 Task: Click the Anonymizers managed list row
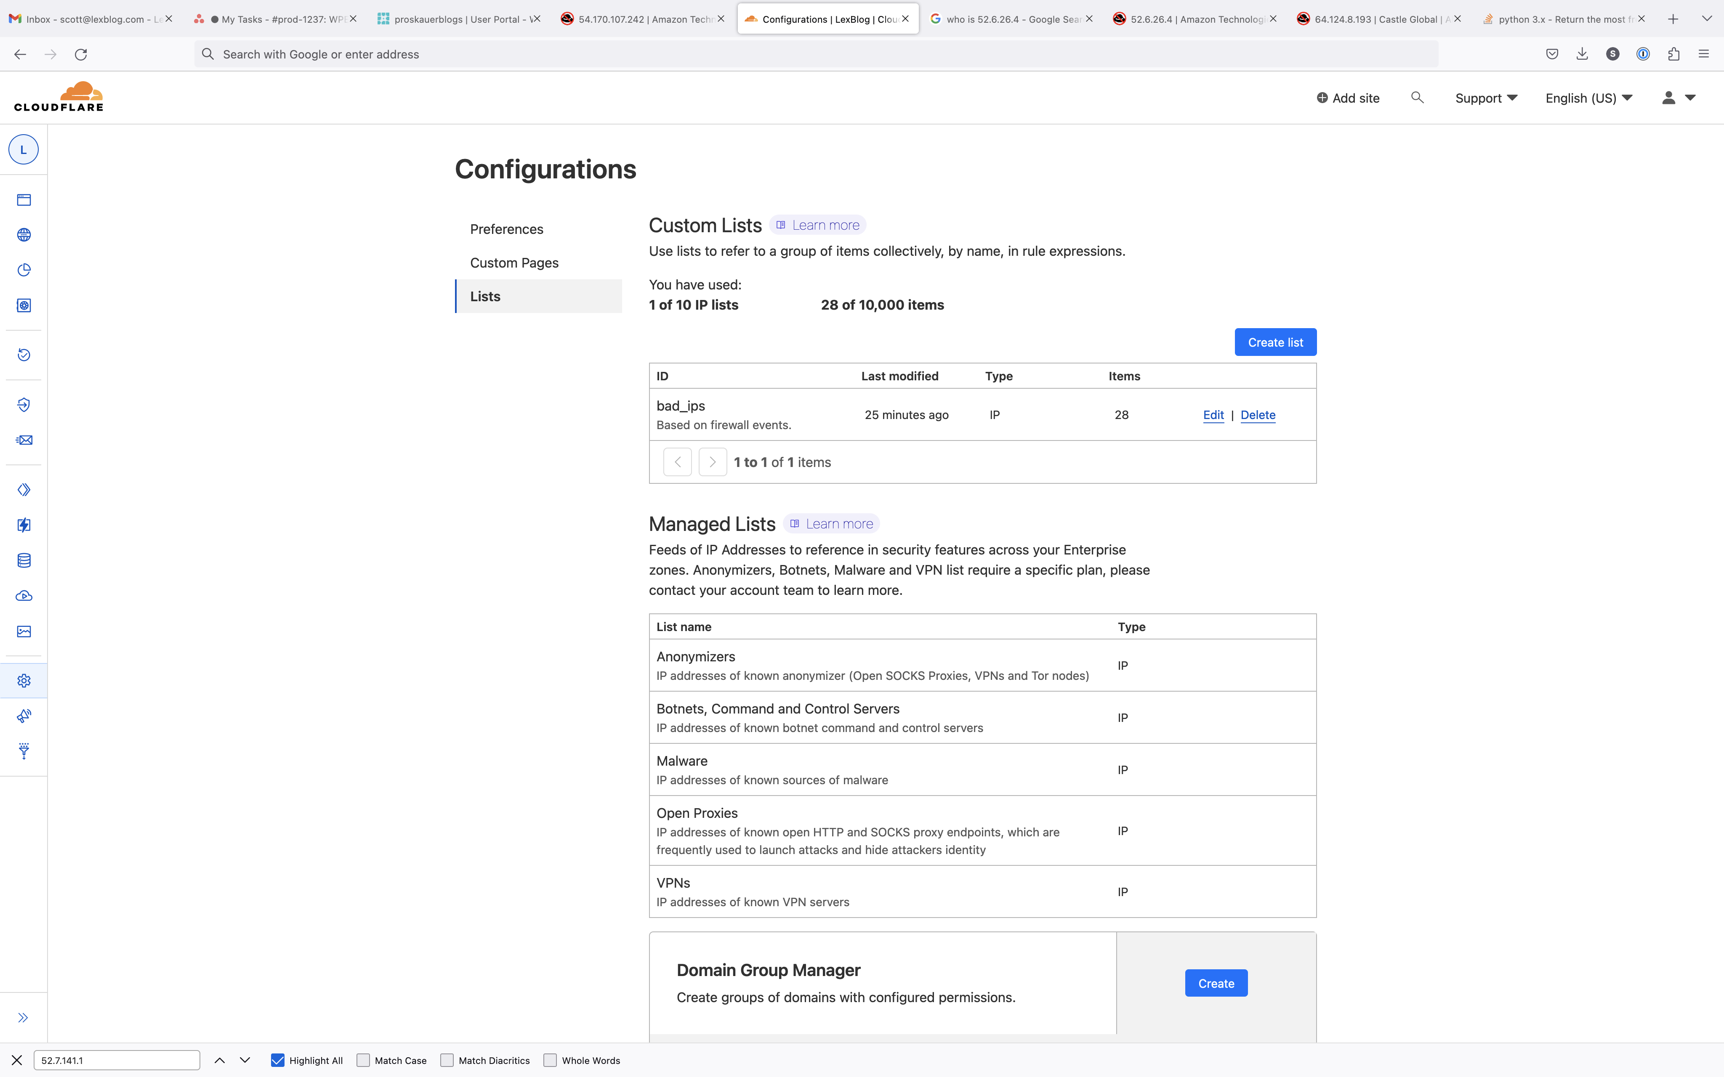[982, 665]
